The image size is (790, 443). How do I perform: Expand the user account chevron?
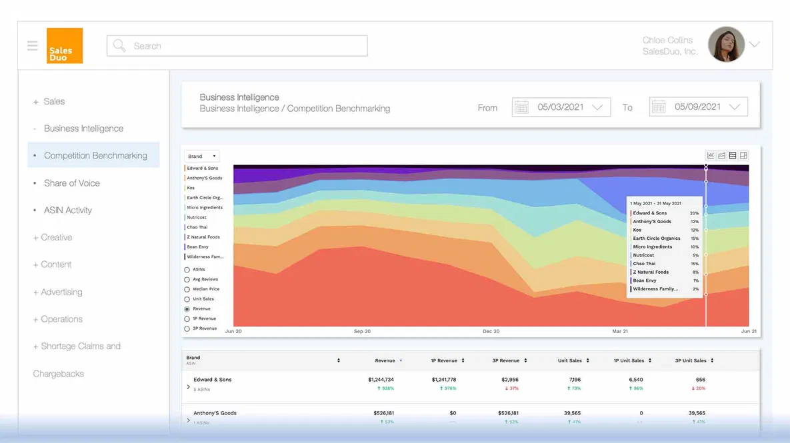754,44
